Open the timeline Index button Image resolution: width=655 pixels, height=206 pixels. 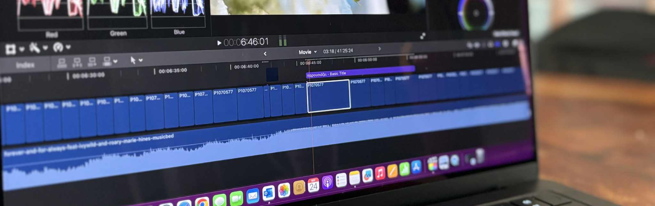(x=25, y=65)
